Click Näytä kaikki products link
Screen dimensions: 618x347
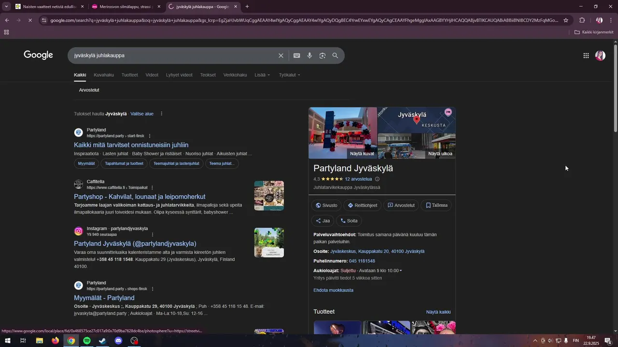(x=438, y=312)
